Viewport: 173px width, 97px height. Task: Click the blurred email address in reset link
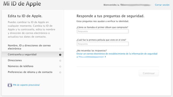click(x=91, y=57)
